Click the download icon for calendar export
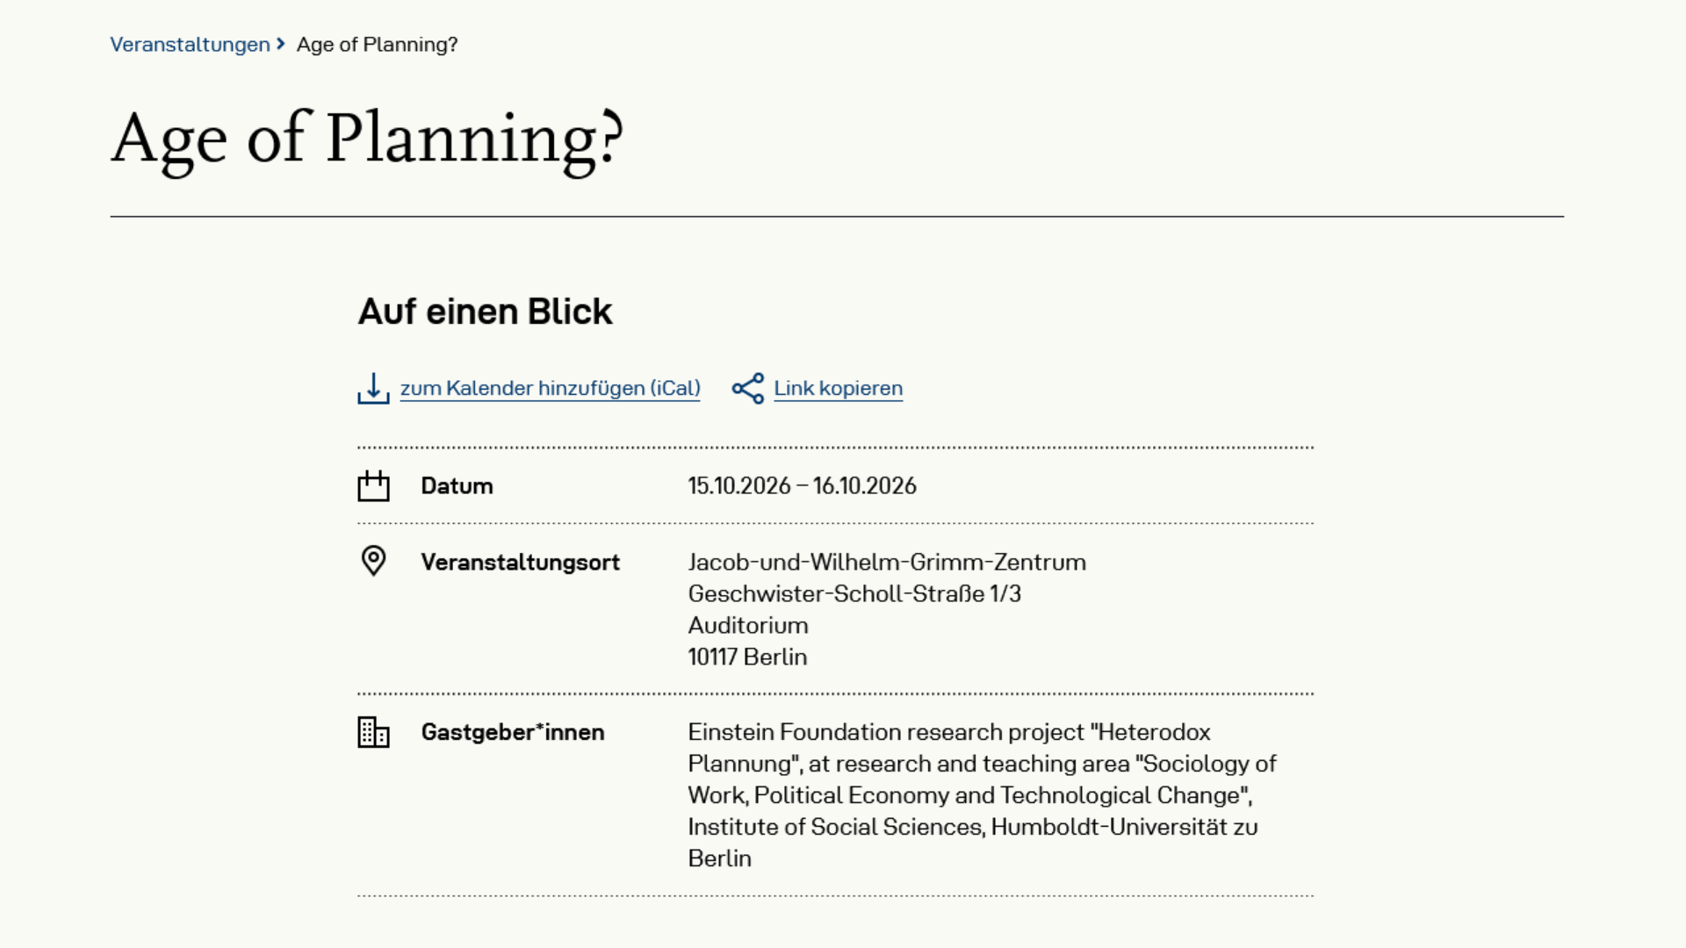The image size is (1686, 948). 373,388
